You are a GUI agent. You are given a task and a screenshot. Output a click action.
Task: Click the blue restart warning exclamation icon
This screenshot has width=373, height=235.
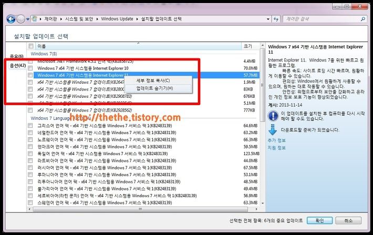273,116
